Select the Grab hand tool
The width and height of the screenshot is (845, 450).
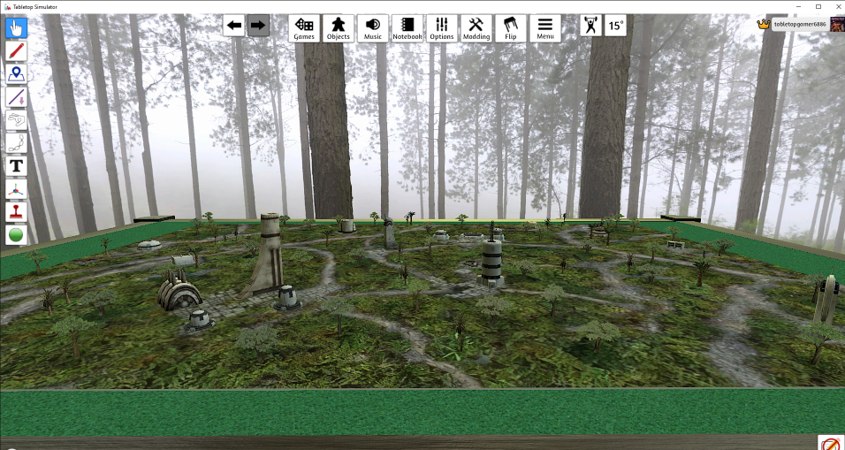(x=16, y=27)
